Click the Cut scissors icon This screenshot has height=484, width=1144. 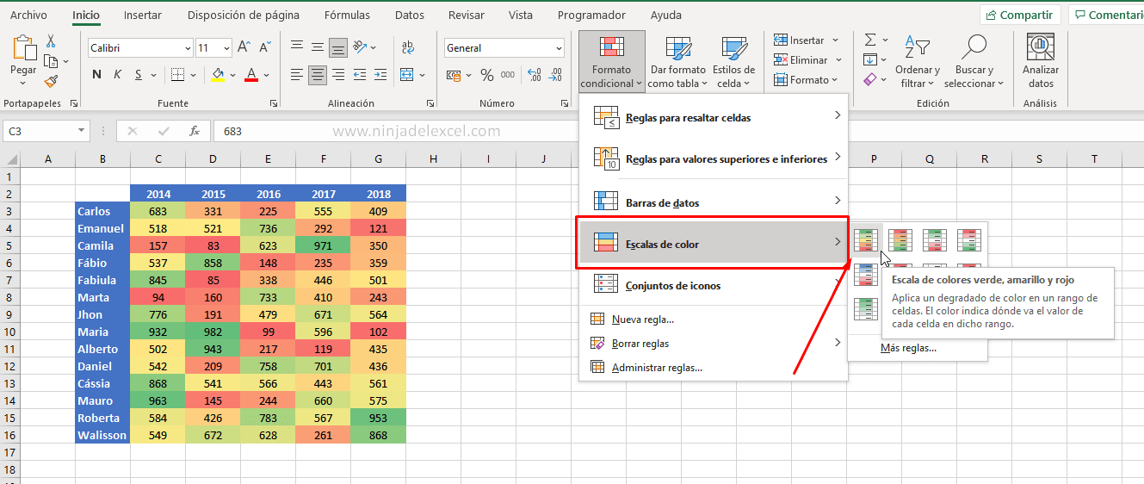click(51, 40)
